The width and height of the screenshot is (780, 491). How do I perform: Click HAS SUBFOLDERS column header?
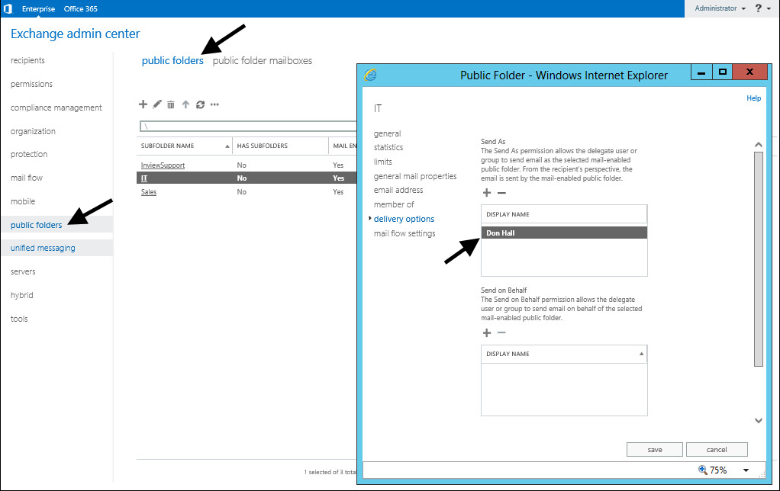[281, 146]
